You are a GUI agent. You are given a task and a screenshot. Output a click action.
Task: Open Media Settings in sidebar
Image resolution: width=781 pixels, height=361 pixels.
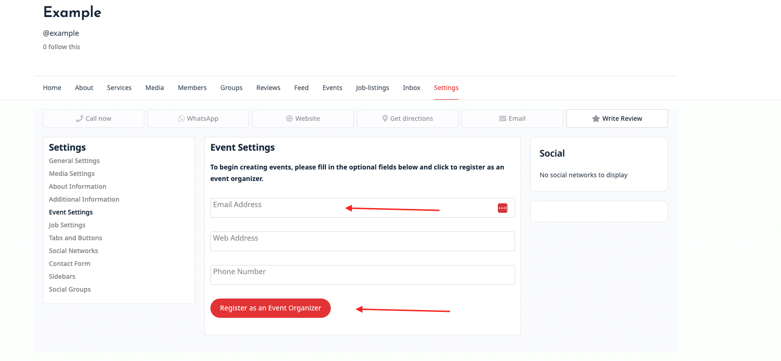click(72, 174)
